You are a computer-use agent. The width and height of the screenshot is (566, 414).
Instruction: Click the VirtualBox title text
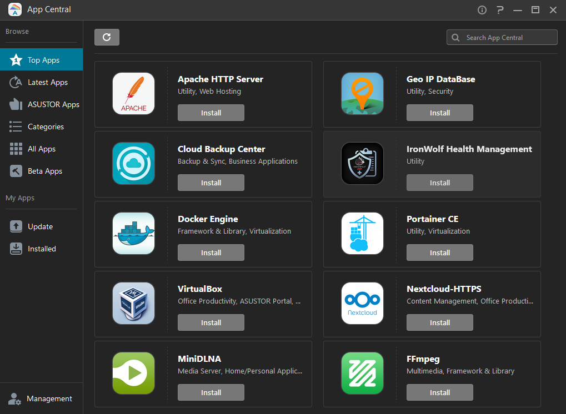point(200,289)
